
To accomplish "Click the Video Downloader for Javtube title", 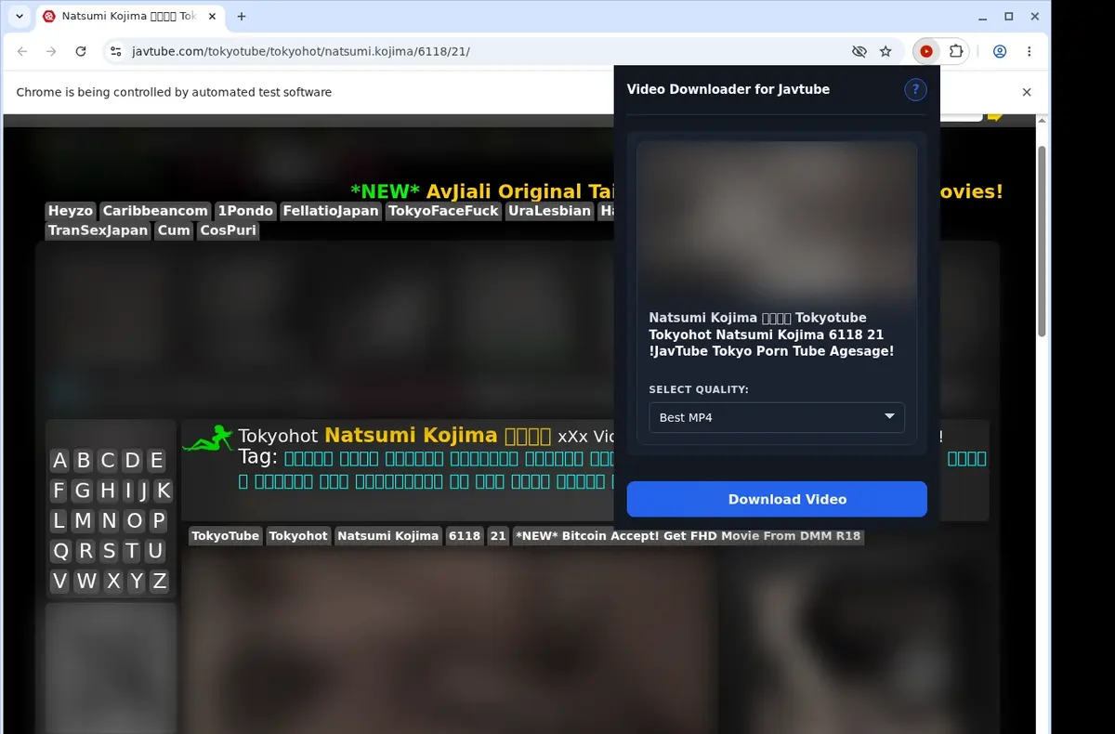I will pyautogui.click(x=728, y=89).
